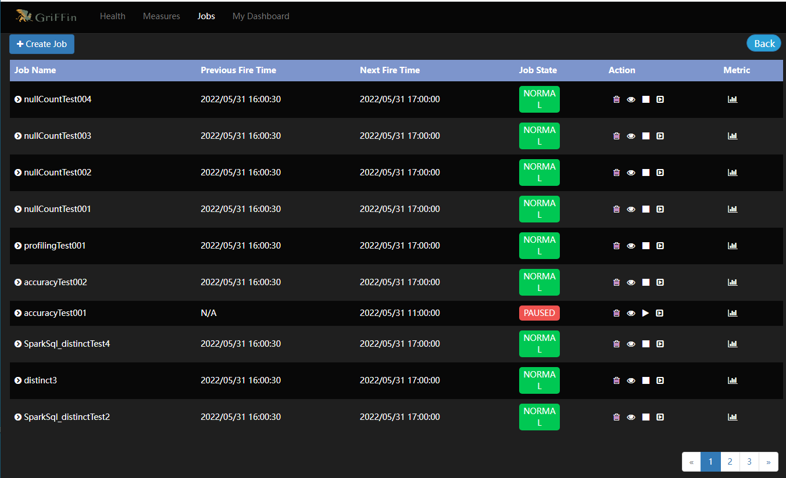
Task: Click the Griffin logo
Action: (x=46, y=16)
